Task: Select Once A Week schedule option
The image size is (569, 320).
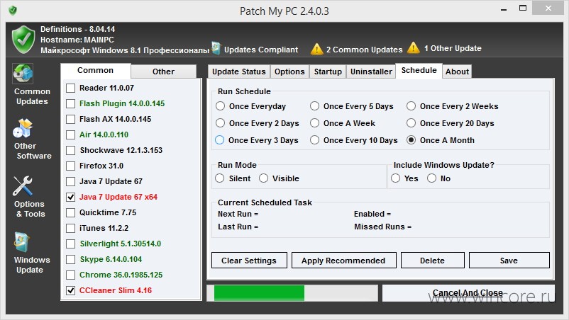Action: pyautogui.click(x=314, y=123)
